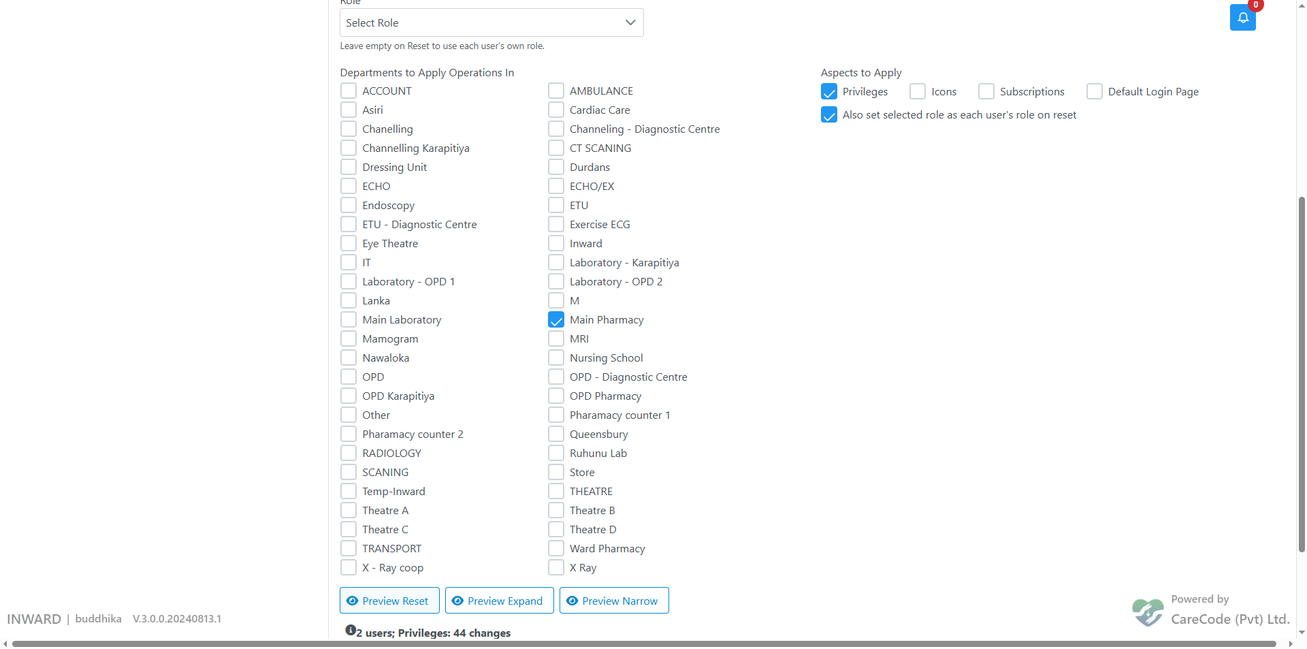Tick the ETU checkbox
This screenshot has width=1307, height=649.
pyautogui.click(x=555, y=205)
